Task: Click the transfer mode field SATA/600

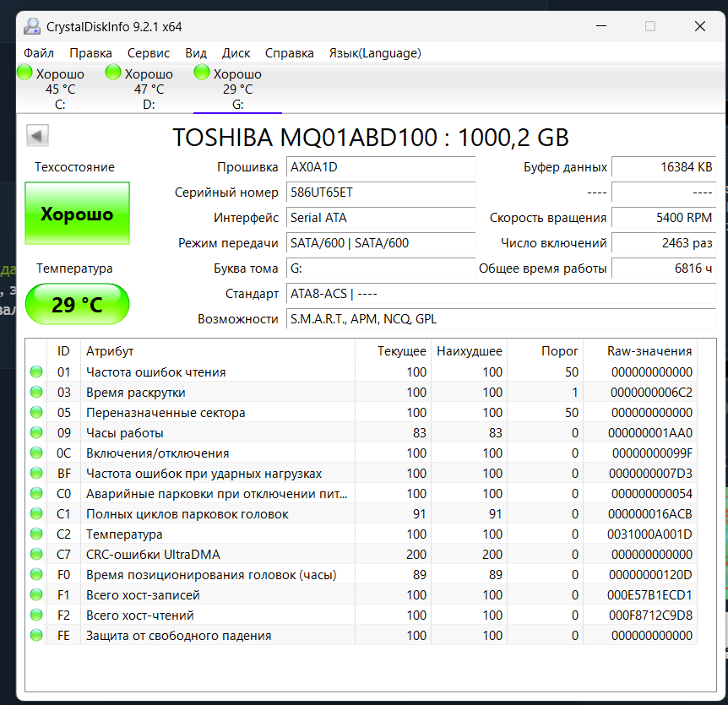Action: click(381, 242)
